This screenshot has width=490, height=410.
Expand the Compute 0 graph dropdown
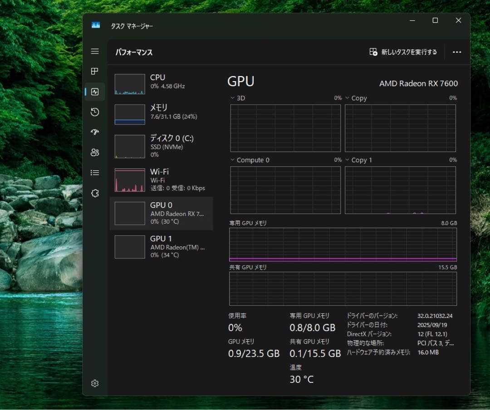(x=250, y=160)
